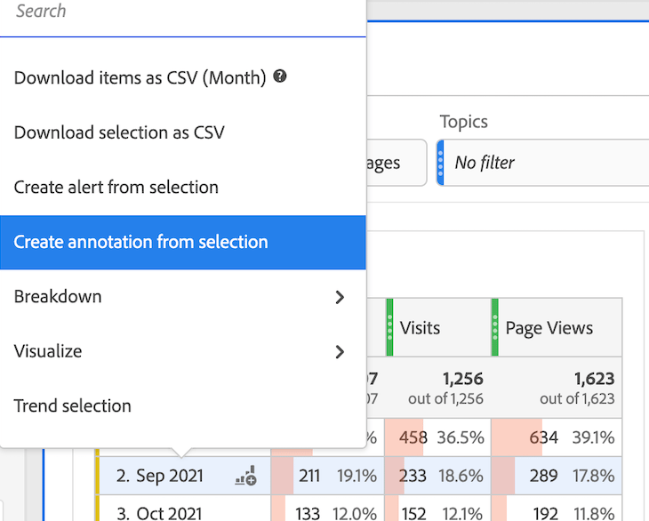Choose Trend selection menu entry
The height and width of the screenshot is (521, 649).
tap(73, 406)
